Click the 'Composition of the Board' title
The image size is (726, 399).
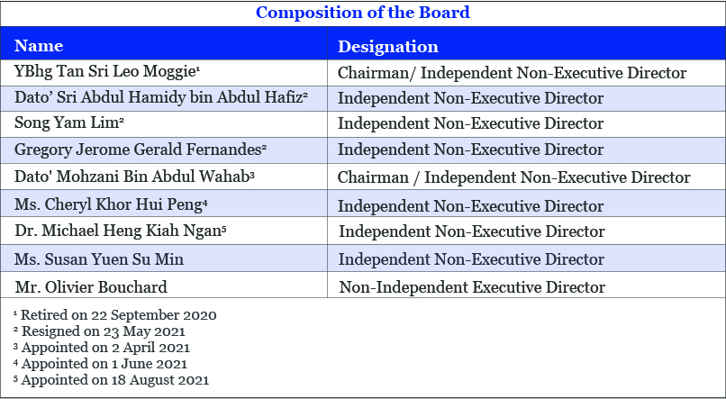point(362,14)
